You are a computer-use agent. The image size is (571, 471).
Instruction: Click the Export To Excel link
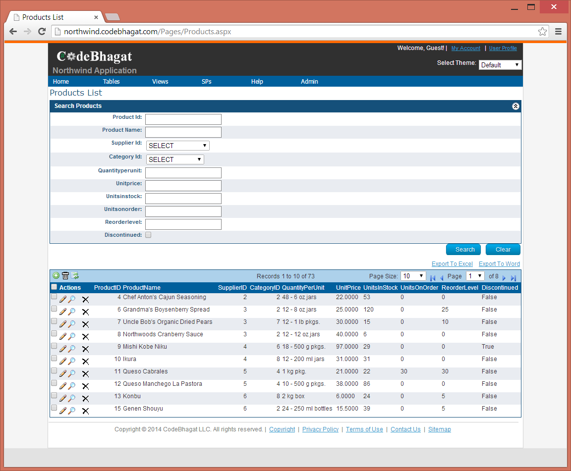point(452,264)
